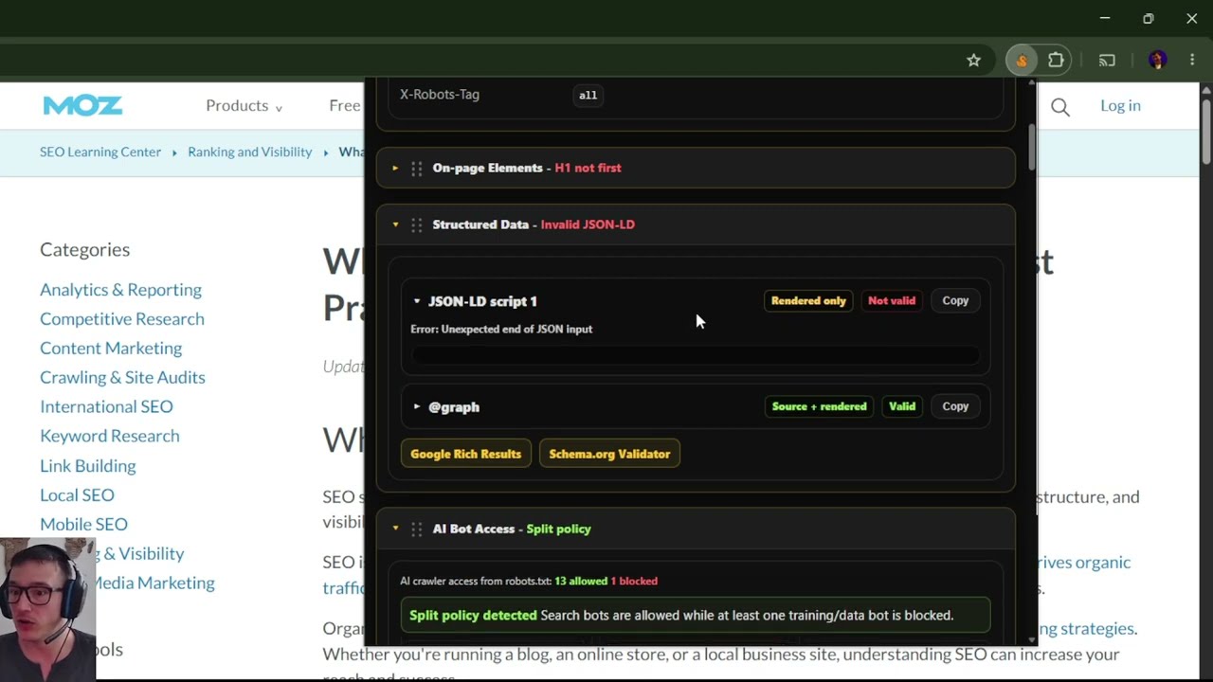The image size is (1213, 682).
Task: Grab the Structured Data drag handle
Action: [416, 225]
